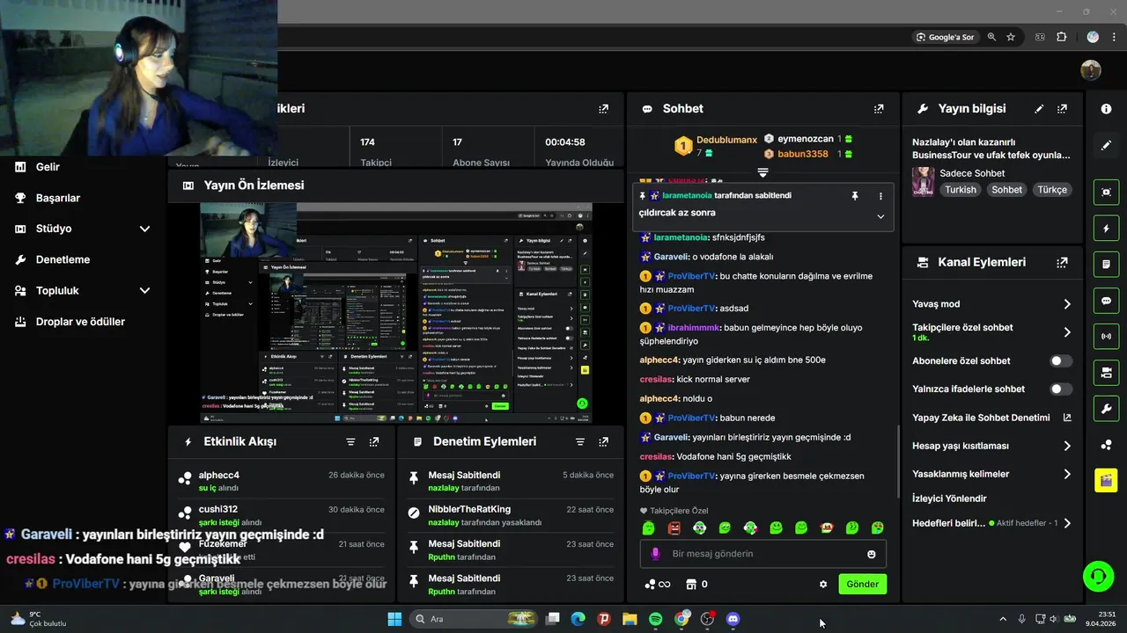Open Yavaş mod settings chevron
This screenshot has width=1127, height=633.
click(x=1067, y=304)
